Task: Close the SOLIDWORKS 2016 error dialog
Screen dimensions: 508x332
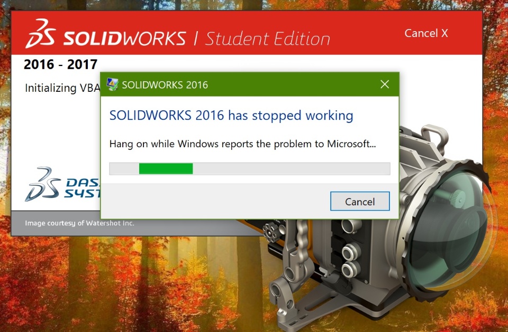Action: click(x=385, y=84)
